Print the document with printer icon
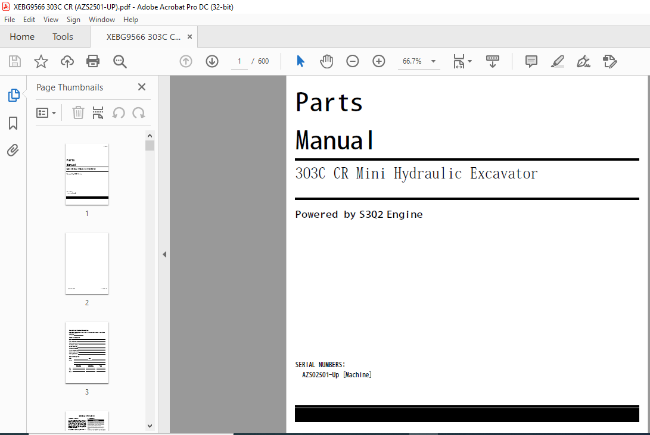 pos(93,61)
